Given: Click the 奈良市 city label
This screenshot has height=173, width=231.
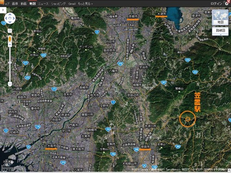Looking at the screenshot, I should (145, 147).
